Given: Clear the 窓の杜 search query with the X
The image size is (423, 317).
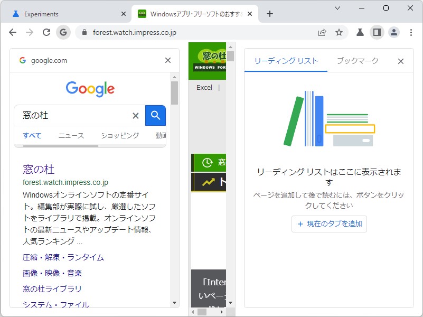Looking at the screenshot, I should point(136,115).
